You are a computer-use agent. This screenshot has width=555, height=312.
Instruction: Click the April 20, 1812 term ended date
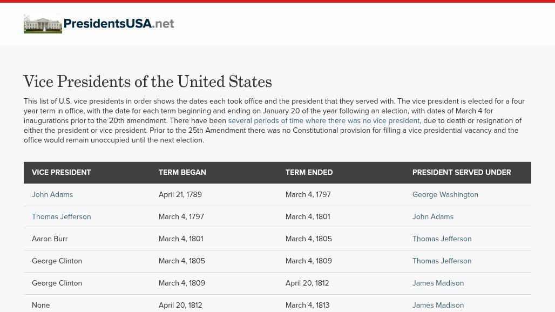click(307, 283)
